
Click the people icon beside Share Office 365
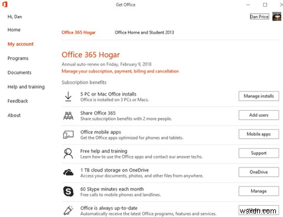[x=68, y=116]
